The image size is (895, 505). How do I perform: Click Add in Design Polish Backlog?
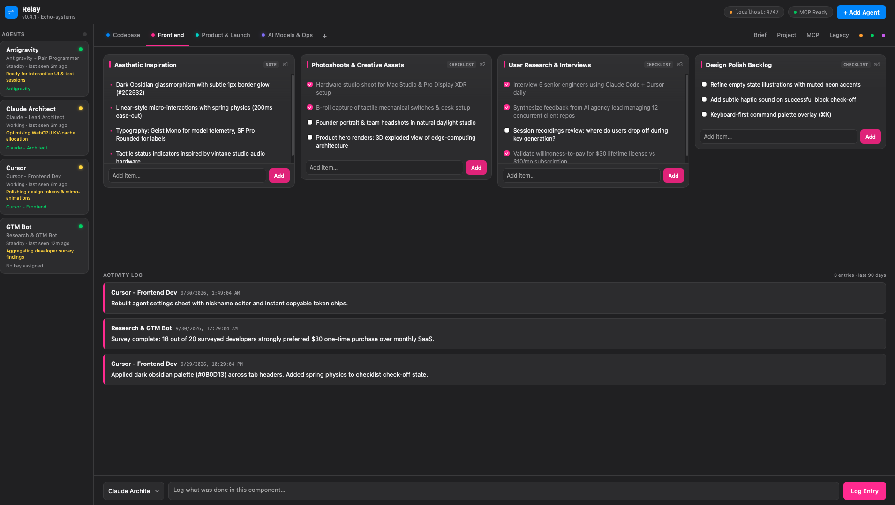point(870,137)
